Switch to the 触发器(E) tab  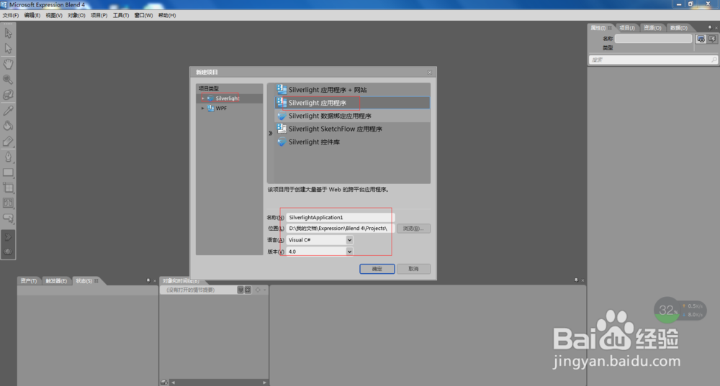pyautogui.click(x=56, y=281)
